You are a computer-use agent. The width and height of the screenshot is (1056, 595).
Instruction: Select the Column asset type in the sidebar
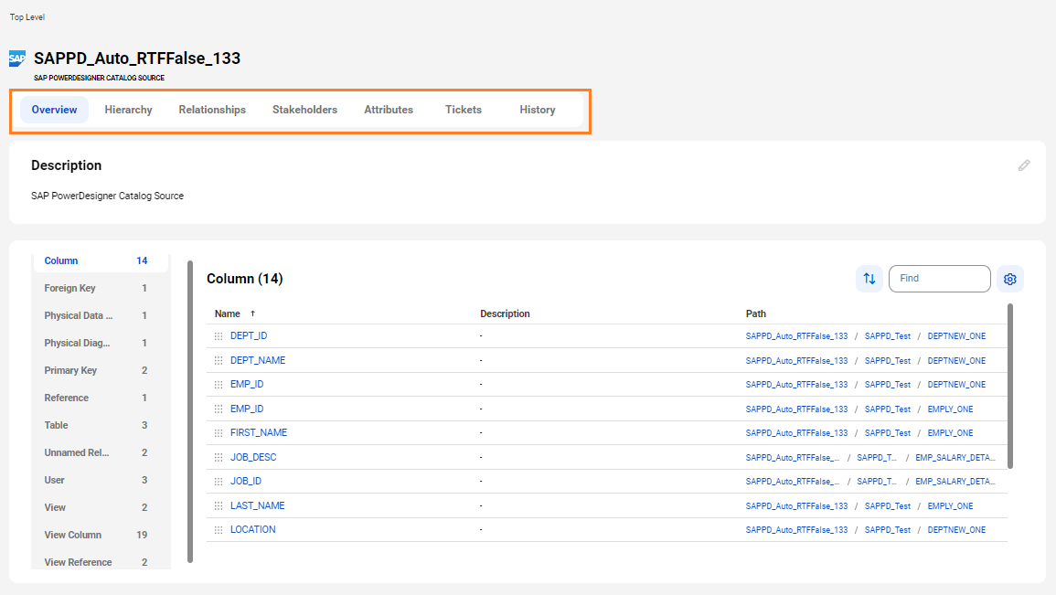100,261
